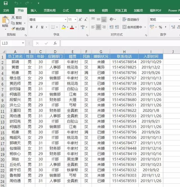The height and width of the screenshot is (187, 180).
Task: Apply Comma Style icon
Action: point(166,27)
